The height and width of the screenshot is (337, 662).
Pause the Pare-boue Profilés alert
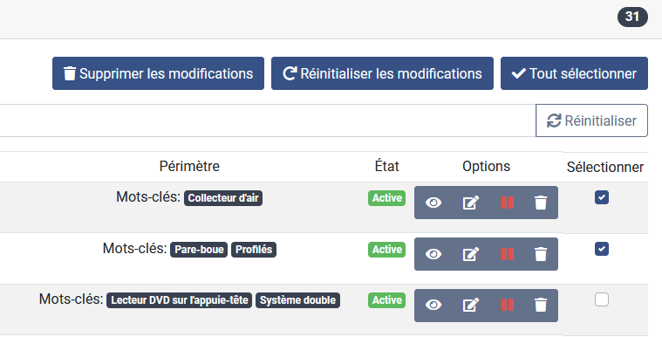[507, 254]
